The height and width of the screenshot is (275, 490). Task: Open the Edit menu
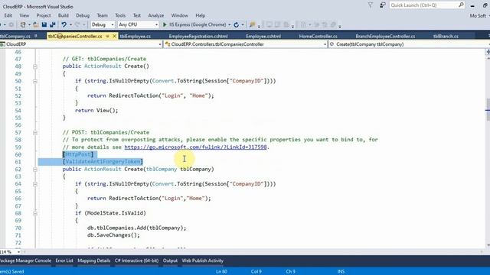pyautogui.click(x=8, y=15)
